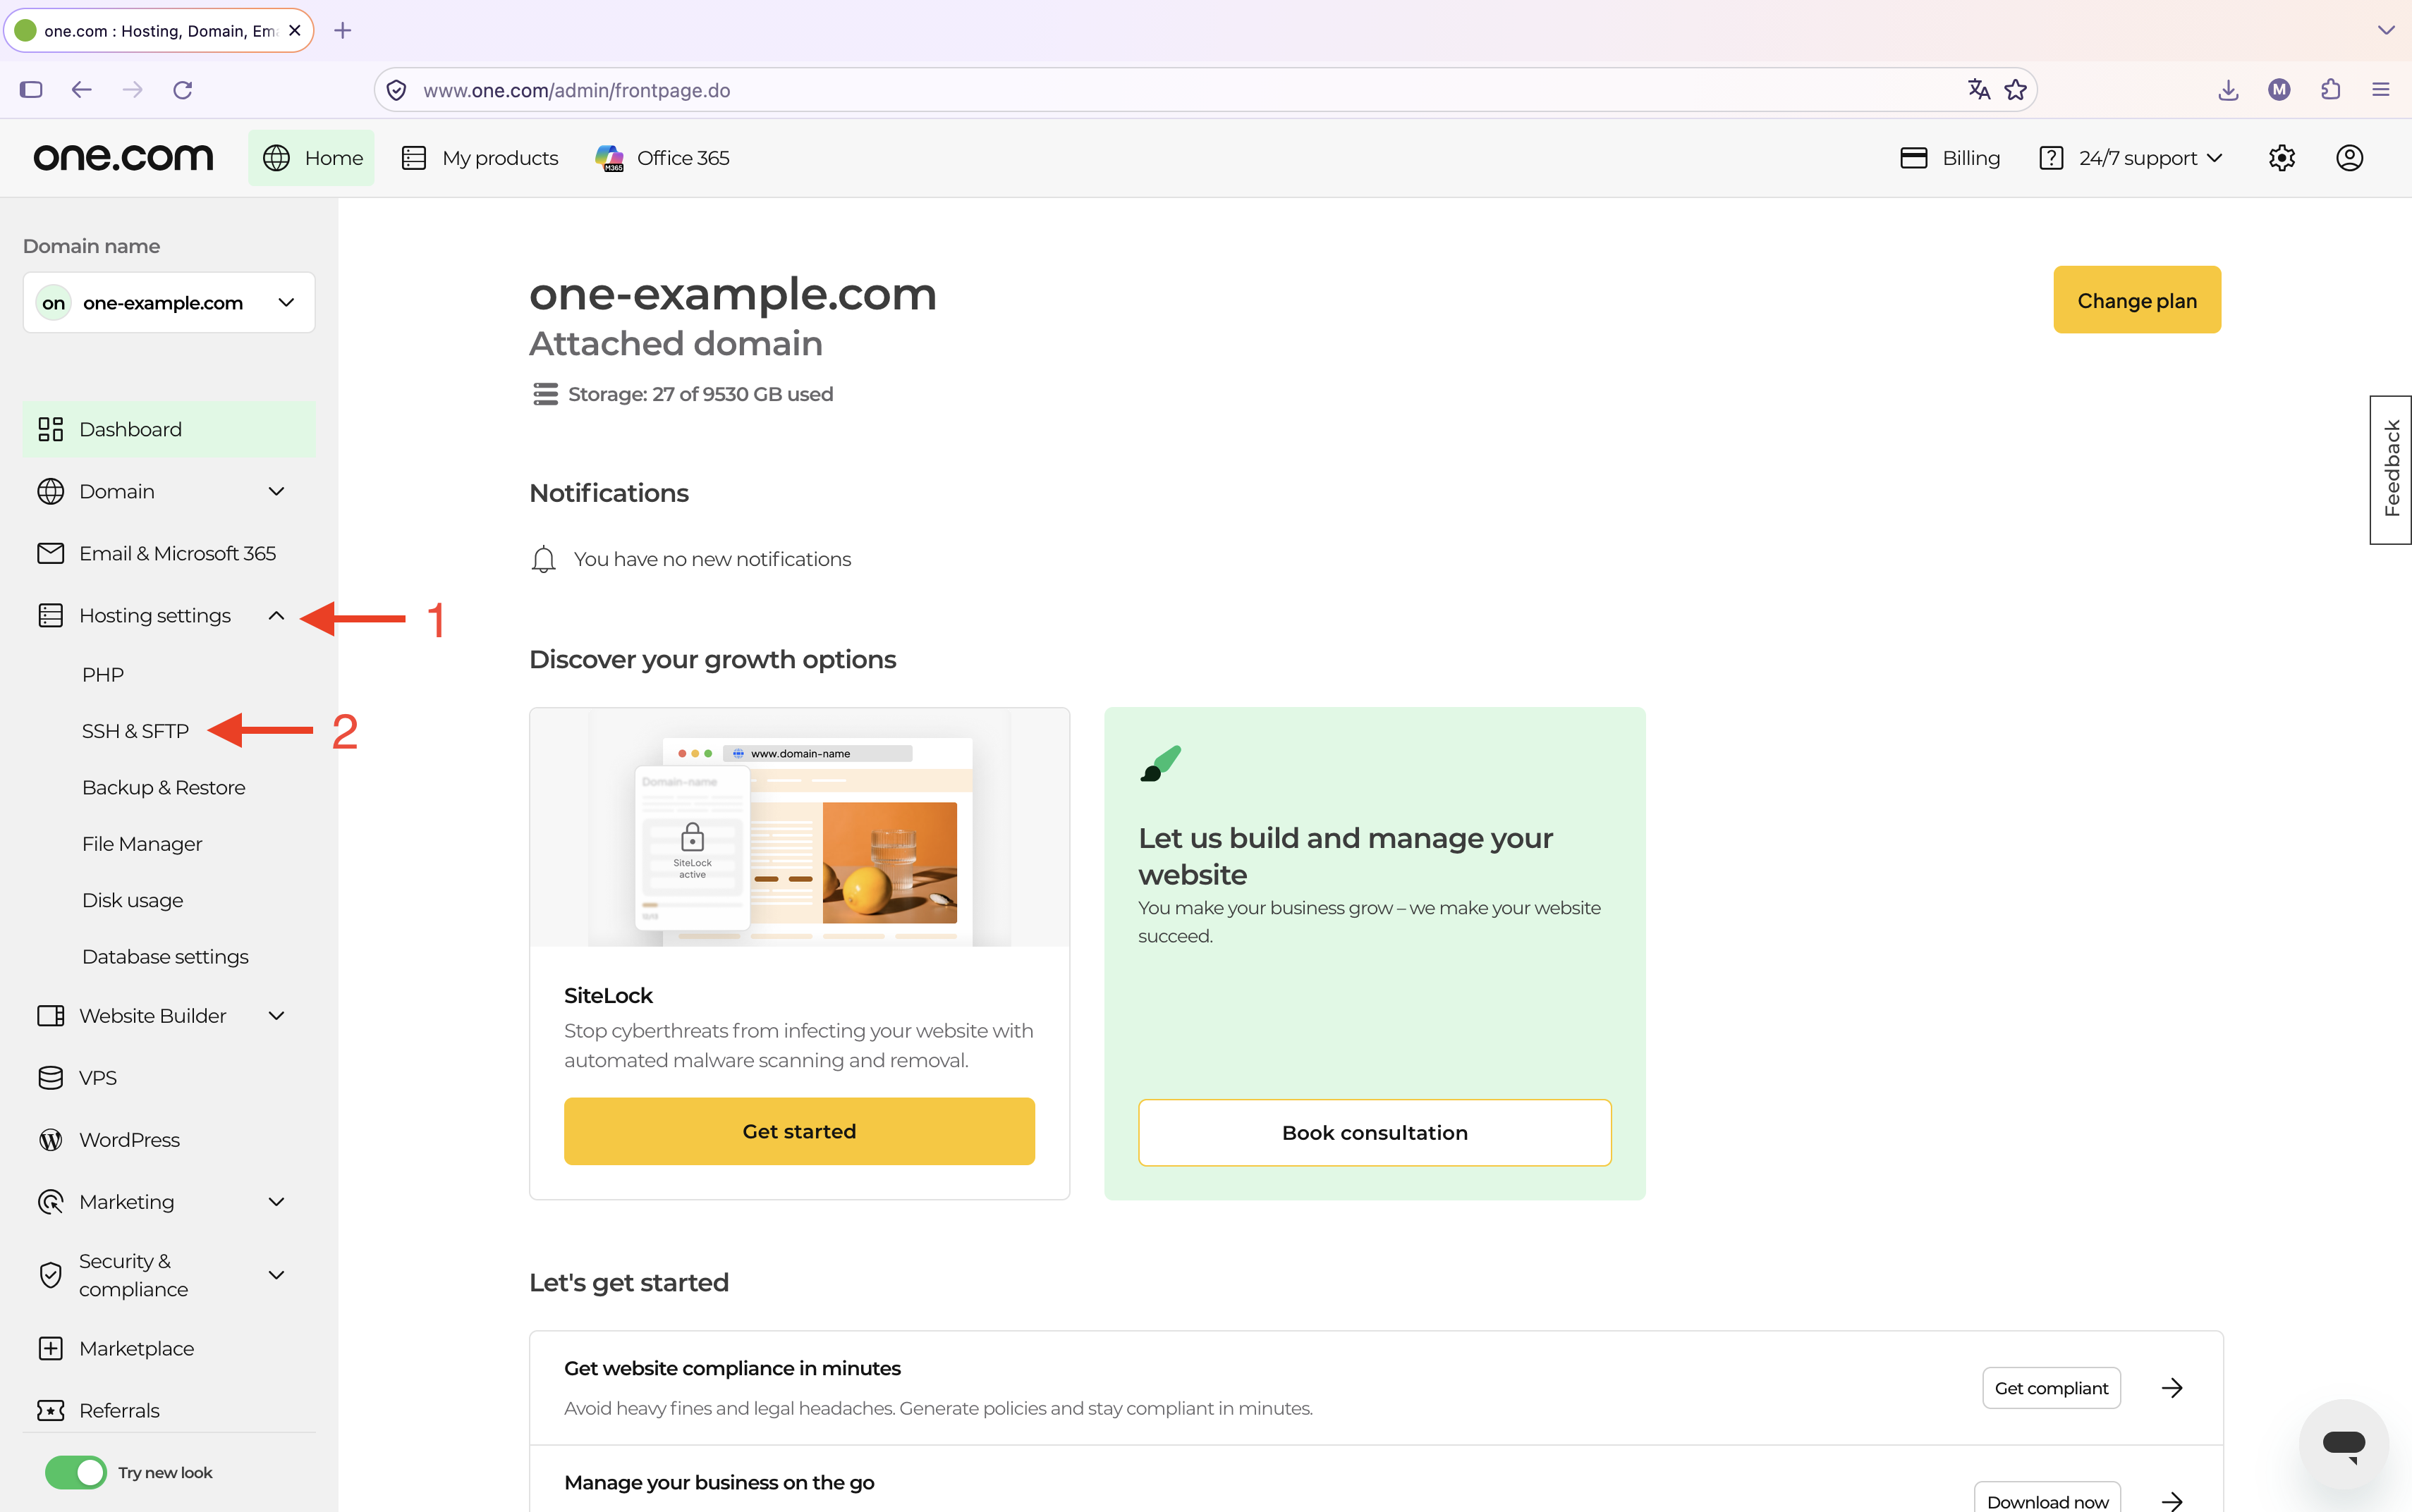Image resolution: width=2412 pixels, height=1512 pixels.
Task: Open Billing in the header
Action: click(x=1950, y=158)
